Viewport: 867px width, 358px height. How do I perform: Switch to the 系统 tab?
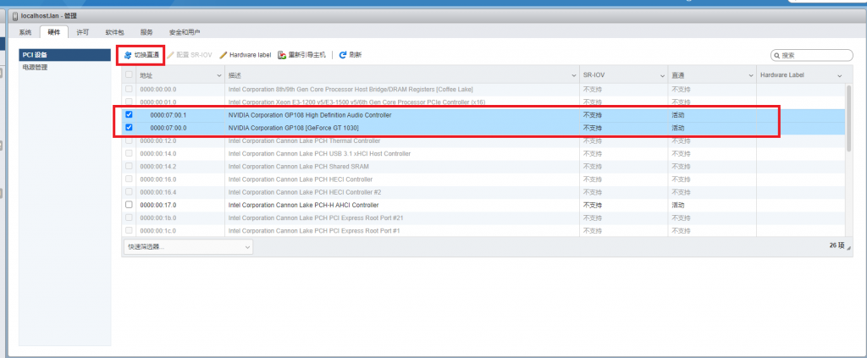(25, 32)
